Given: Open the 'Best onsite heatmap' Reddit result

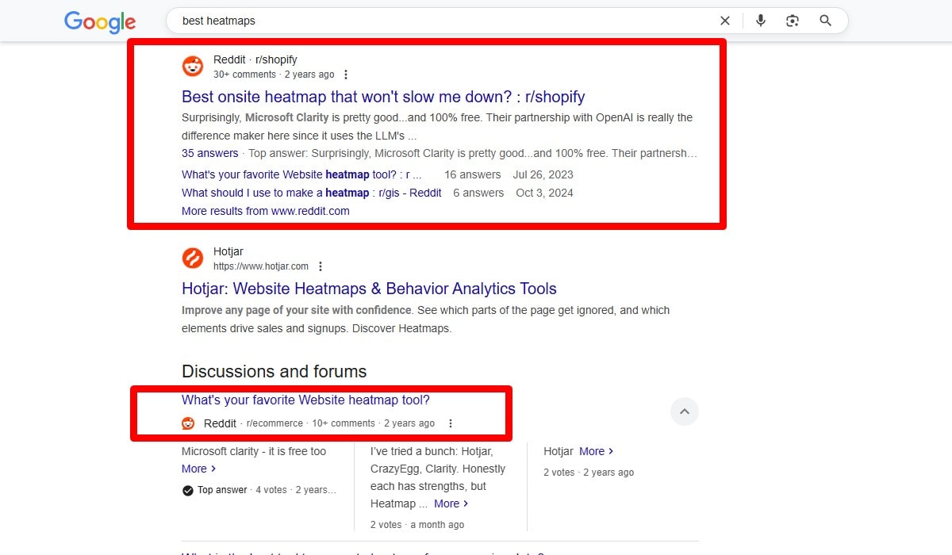Looking at the screenshot, I should (x=383, y=97).
